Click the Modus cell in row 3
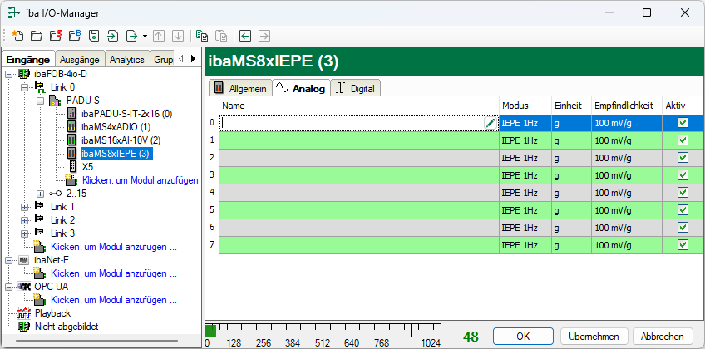 coord(525,175)
